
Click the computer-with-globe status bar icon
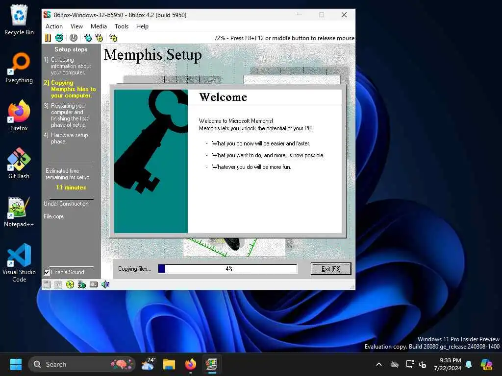point(82,284)
